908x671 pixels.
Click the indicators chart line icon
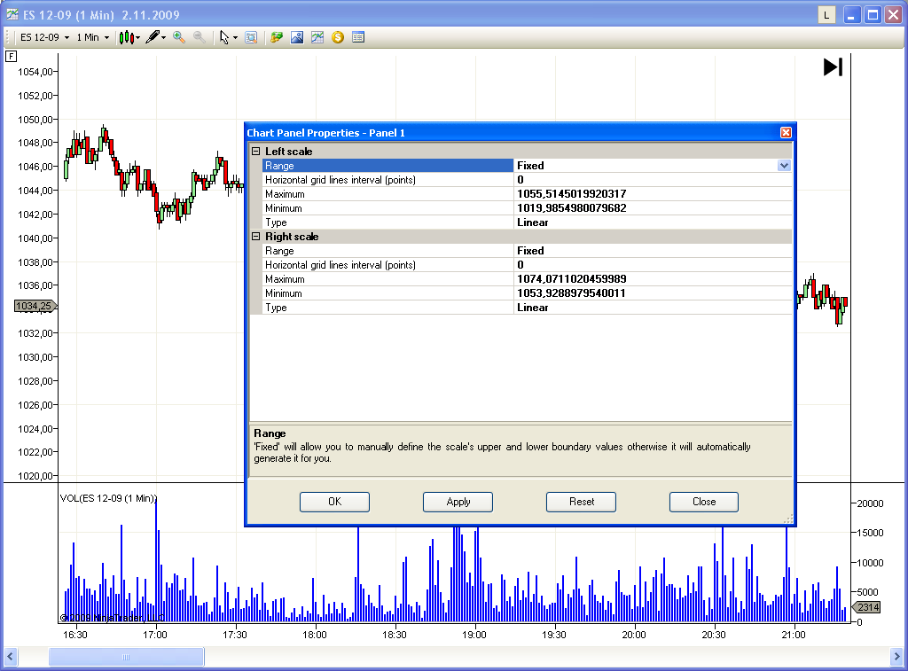click(317, 37)
